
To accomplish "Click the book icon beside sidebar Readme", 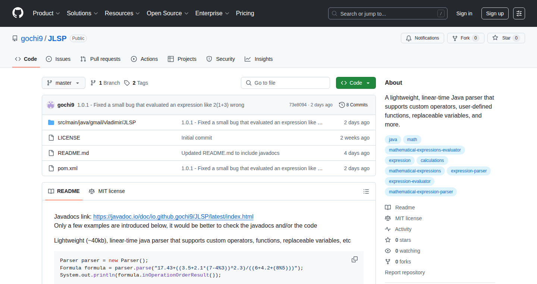I will (x=388, y=207).
